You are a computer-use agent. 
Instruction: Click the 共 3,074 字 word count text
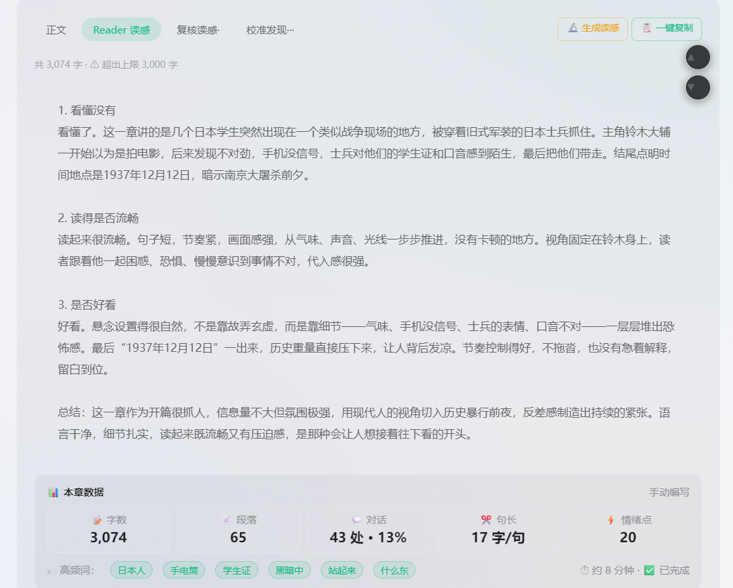58,65
